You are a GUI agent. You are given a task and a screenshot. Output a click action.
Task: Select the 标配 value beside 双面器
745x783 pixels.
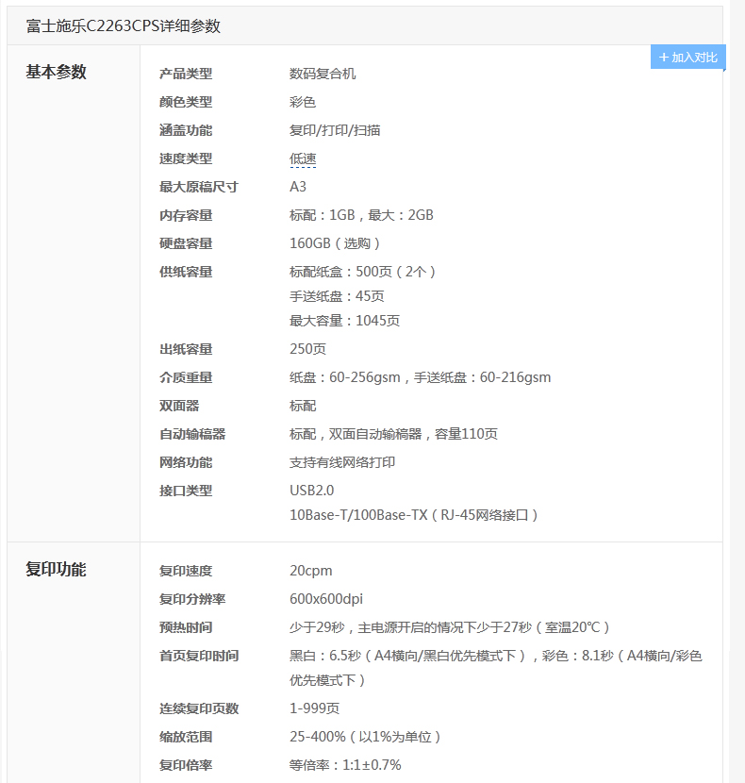pos(303,406)
